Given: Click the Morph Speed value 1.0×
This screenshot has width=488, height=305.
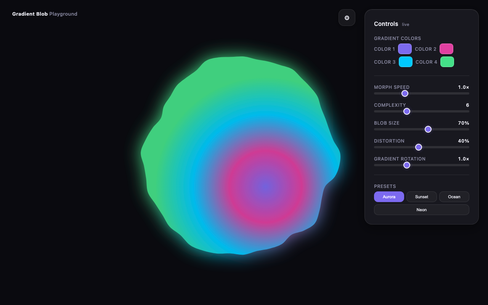Looking at the screenshot, I should point(464,87).
